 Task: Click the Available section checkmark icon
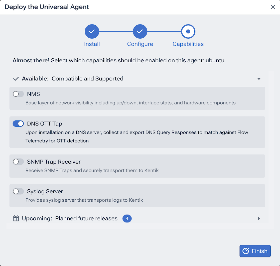16,79
